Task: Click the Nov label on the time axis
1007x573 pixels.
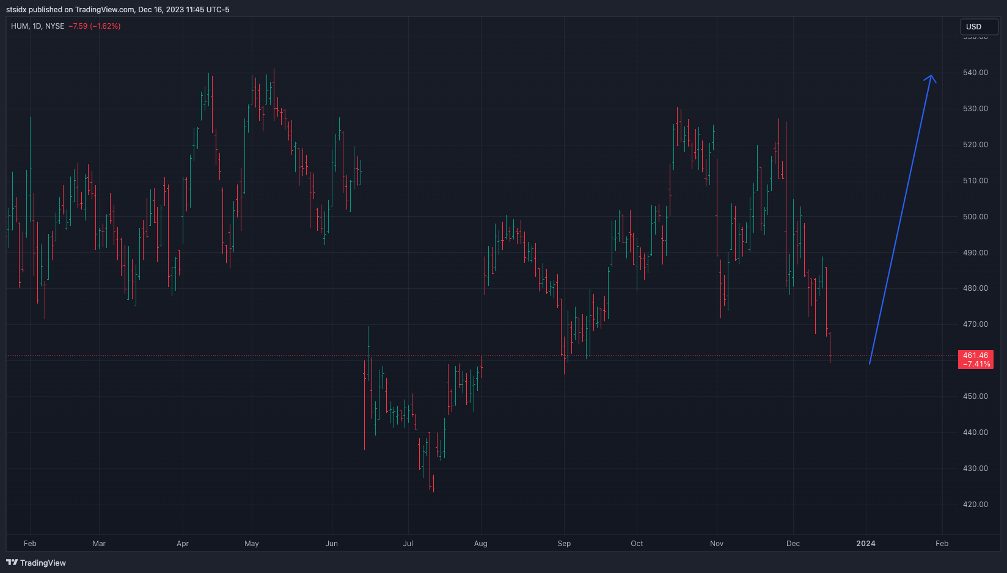Action: pyautogui.click(x=717, y=544)
